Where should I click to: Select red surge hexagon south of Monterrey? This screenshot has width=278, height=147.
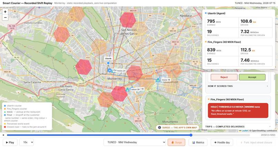[119, 93]
